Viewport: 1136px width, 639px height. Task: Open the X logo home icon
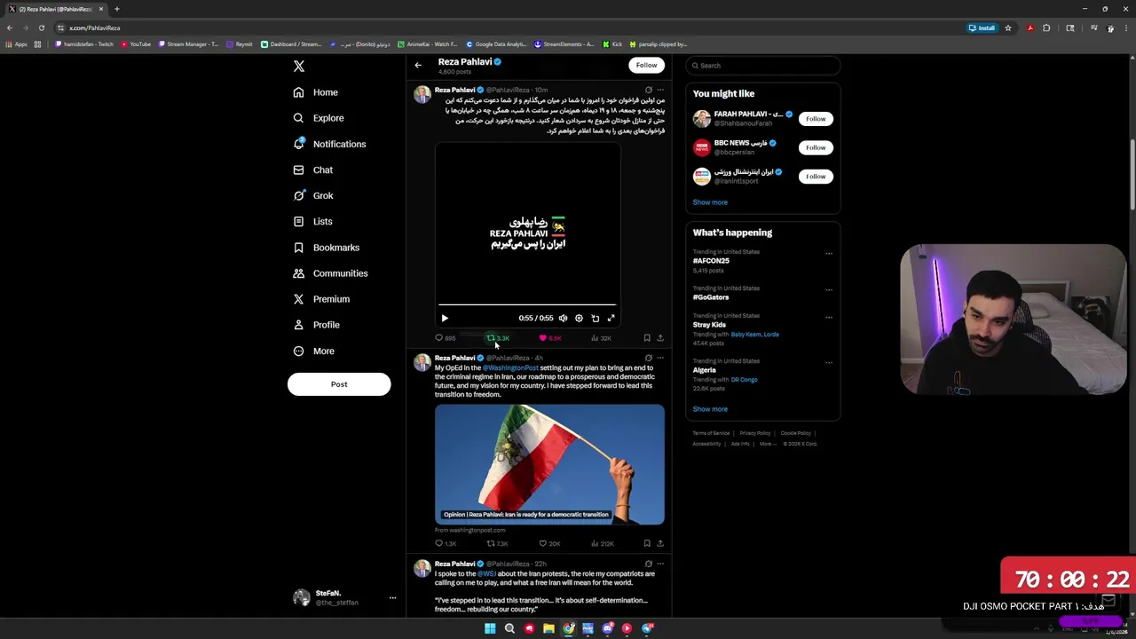point(299,67)
